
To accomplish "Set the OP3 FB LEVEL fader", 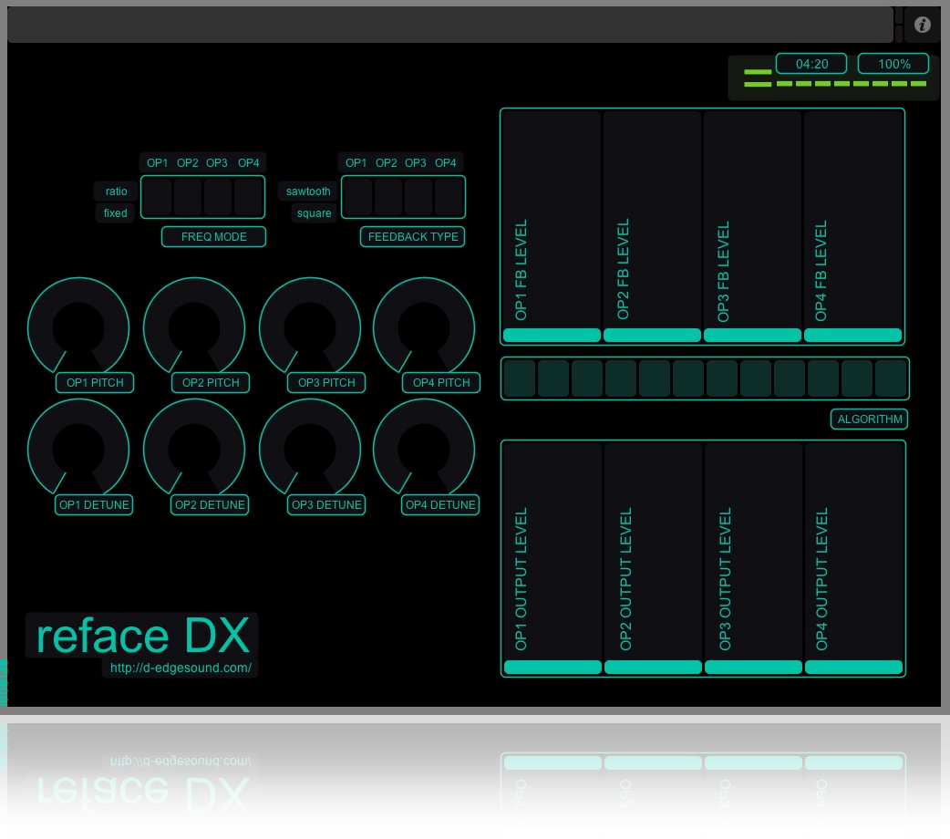I will point(752,227).
